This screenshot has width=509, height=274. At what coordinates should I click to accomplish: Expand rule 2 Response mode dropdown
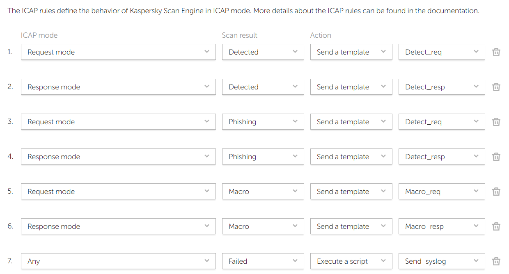click(118, 87)
